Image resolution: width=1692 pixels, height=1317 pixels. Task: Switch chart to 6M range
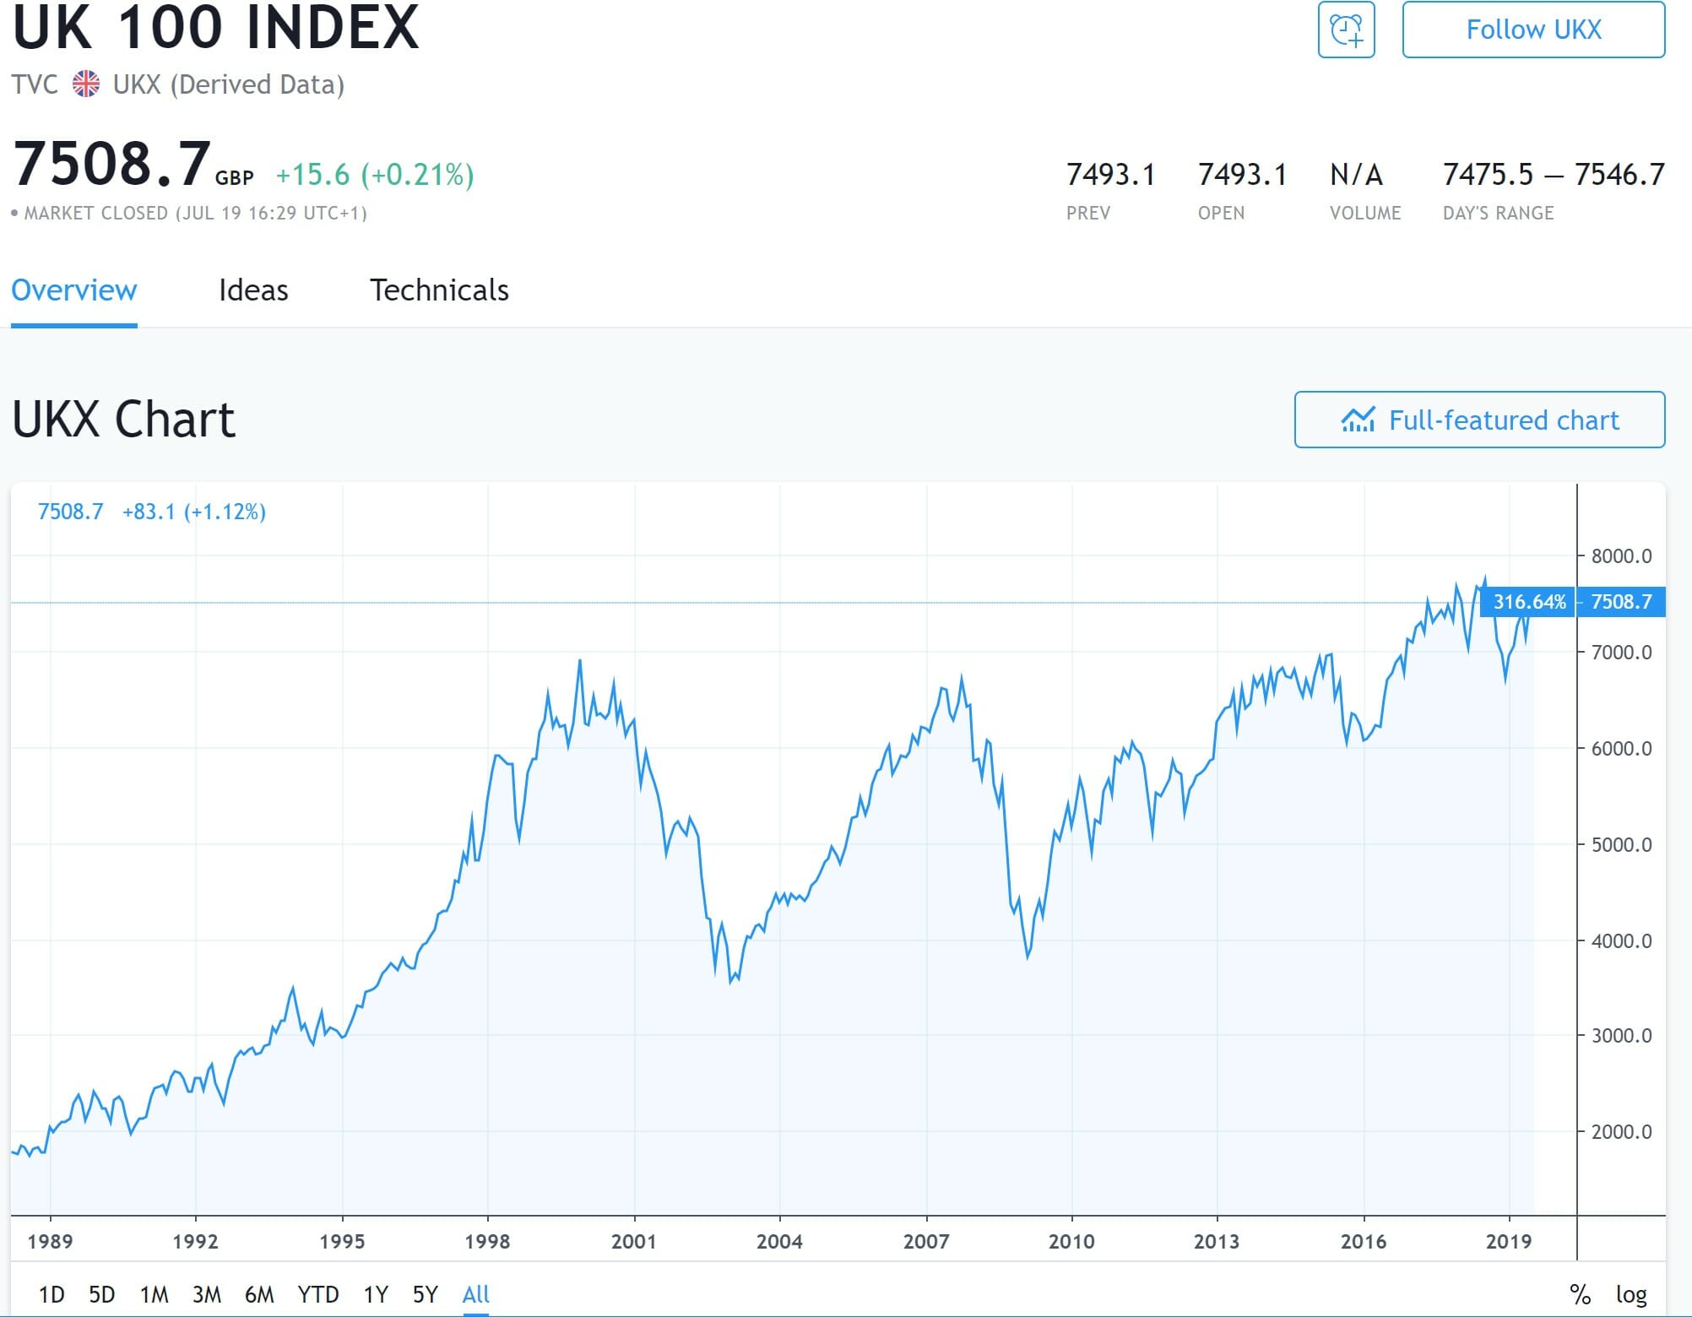(x=259, y=1294)
